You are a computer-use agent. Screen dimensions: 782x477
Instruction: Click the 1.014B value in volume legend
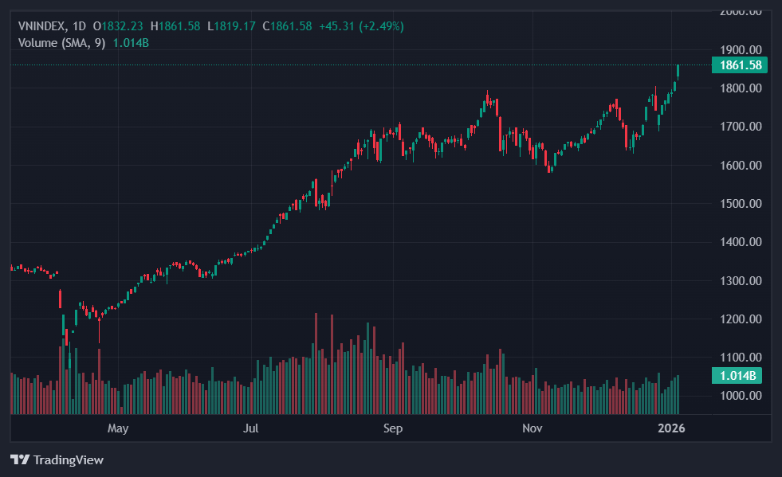[131, 42]
